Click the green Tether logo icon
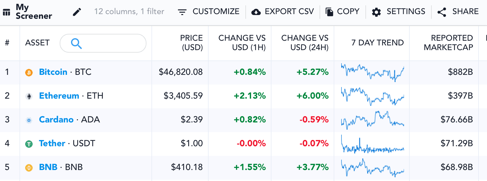The height and width of the screenshot is (181, 487). [29, 144]
